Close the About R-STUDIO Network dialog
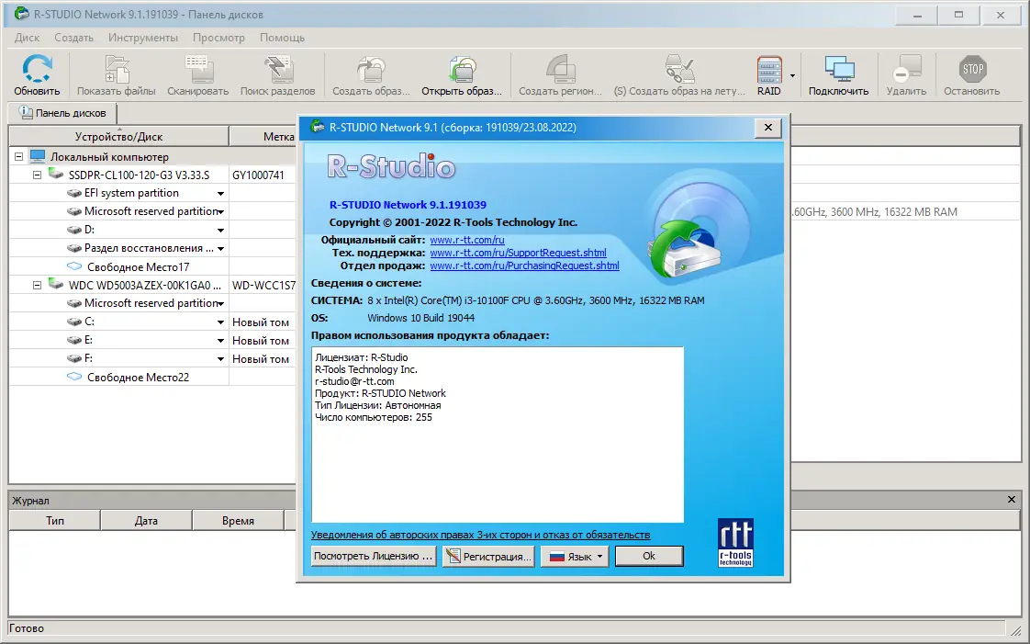The image size is (1030, 644). click(767, 128)
